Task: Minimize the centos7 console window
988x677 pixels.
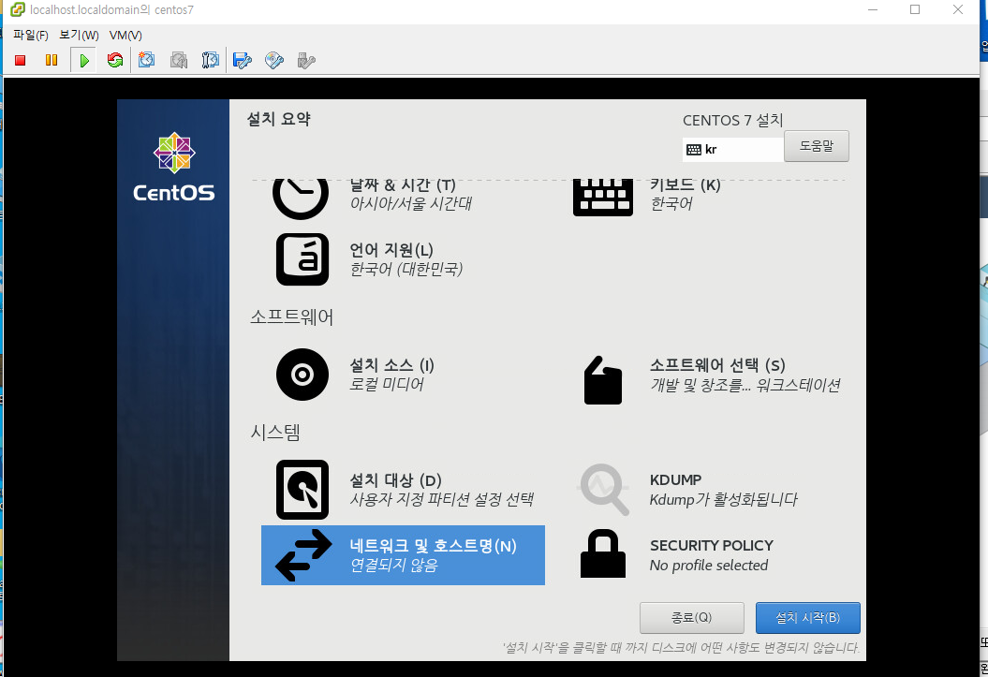Action: [873, 9]
